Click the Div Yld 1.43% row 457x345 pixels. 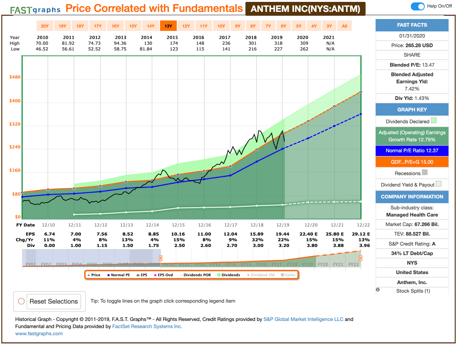412,98
